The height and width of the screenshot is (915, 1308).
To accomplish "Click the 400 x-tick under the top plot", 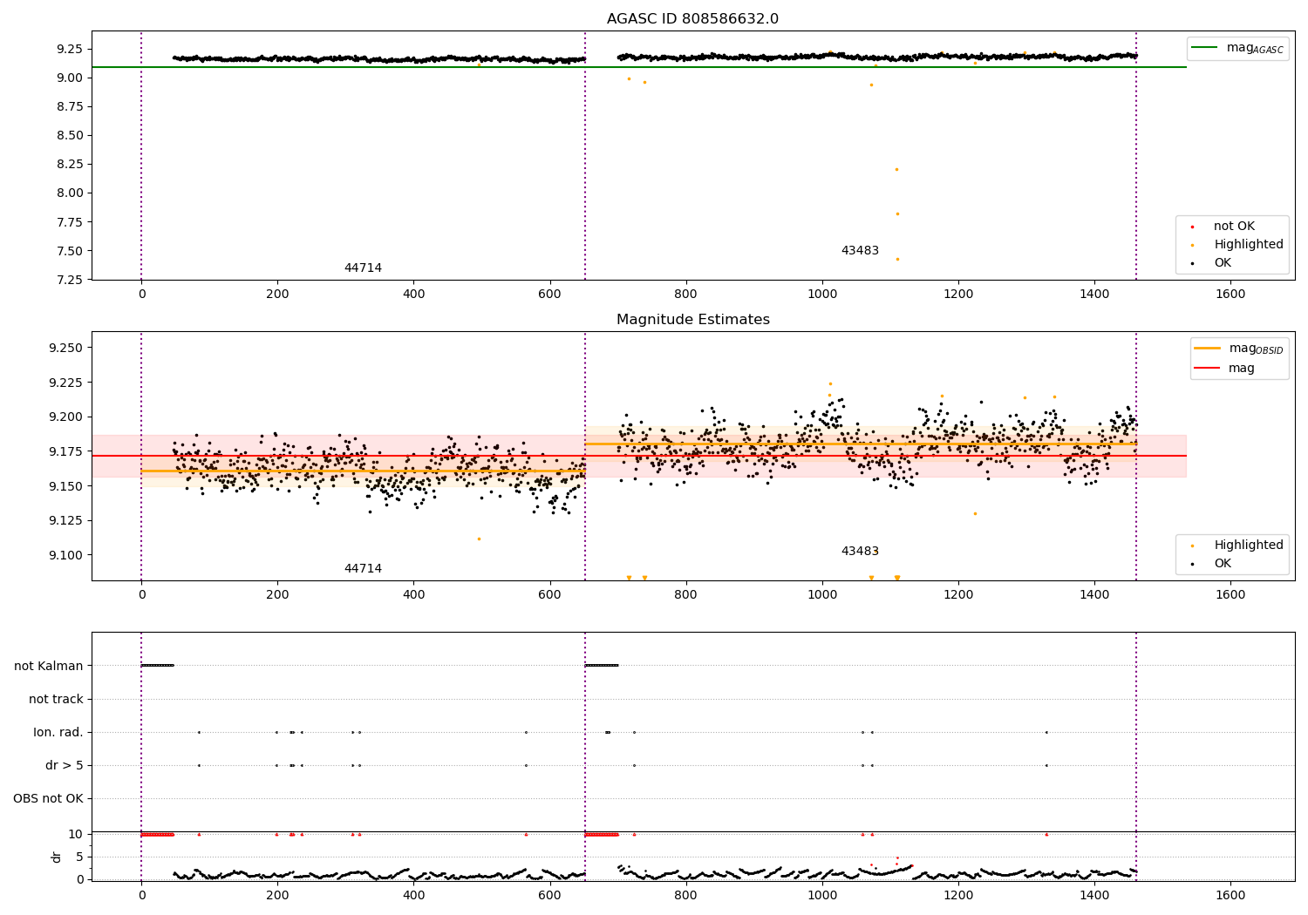I will pyautogui.click(x=413, y=295).
